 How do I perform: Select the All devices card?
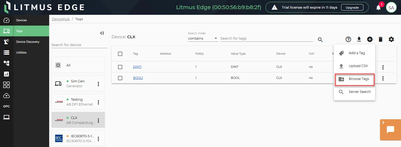[78, 65]
